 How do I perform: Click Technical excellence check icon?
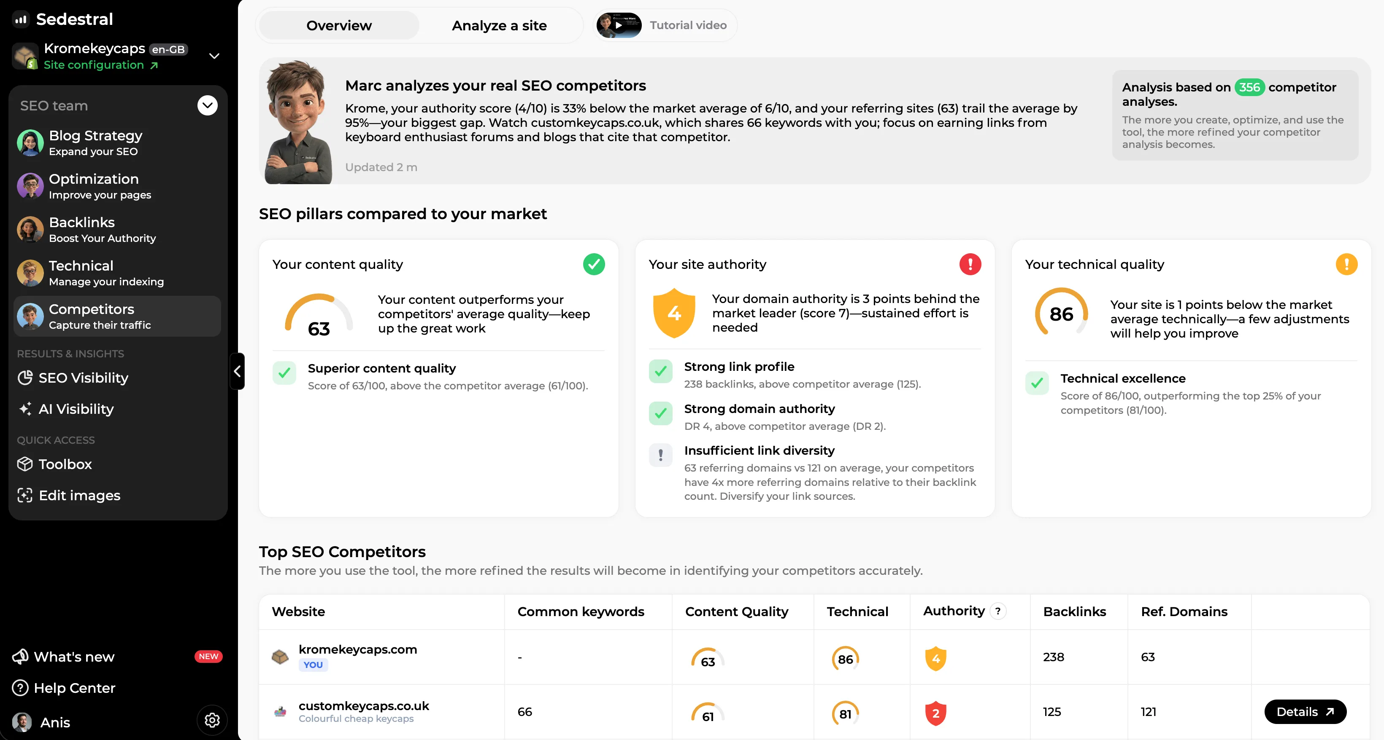(1037, 383)
